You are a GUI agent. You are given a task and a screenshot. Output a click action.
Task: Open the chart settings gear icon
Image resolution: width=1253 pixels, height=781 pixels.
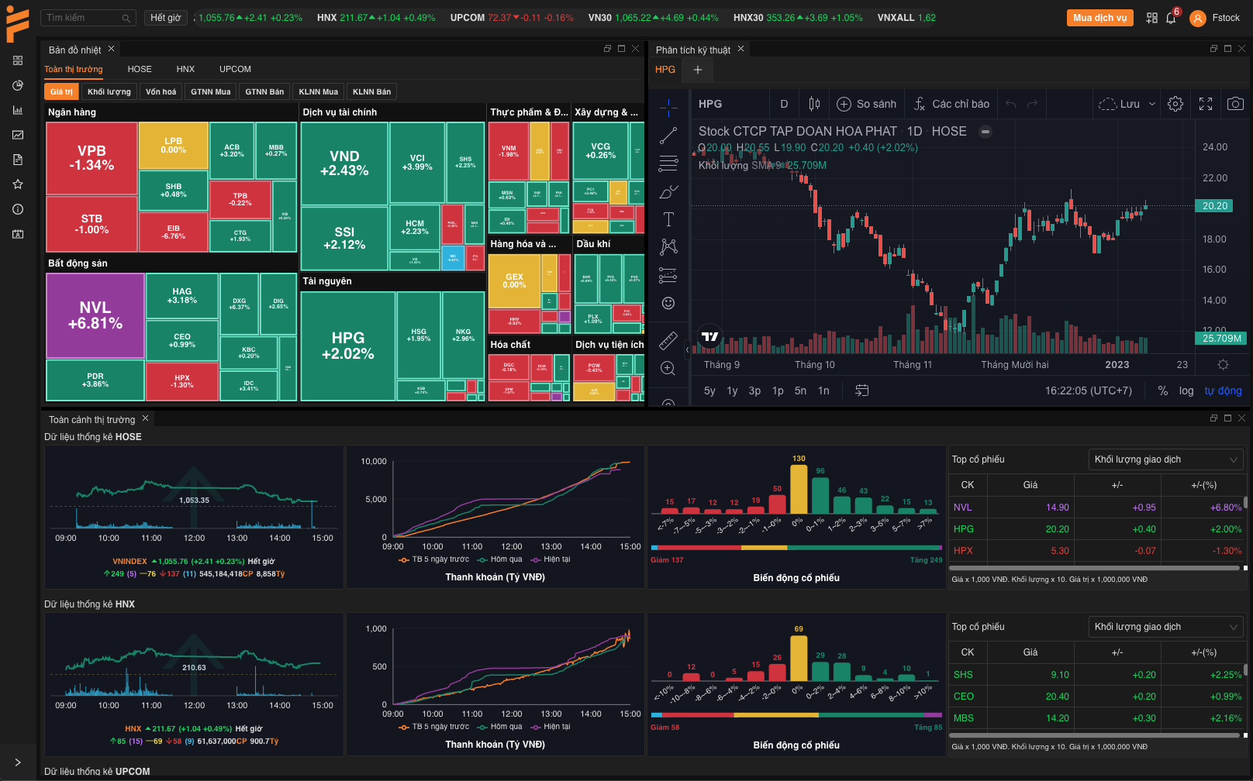(x=1175, y=104)
